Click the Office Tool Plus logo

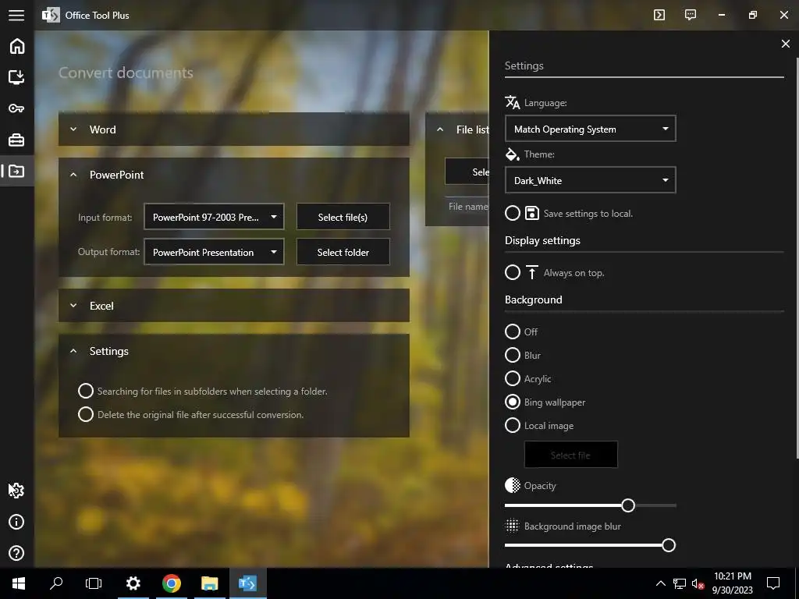(x=51, y=16)
